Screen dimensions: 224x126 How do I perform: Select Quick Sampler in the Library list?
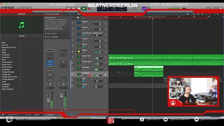pos(7,62)
